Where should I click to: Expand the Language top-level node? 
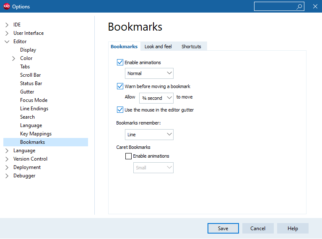pos(7,151)
